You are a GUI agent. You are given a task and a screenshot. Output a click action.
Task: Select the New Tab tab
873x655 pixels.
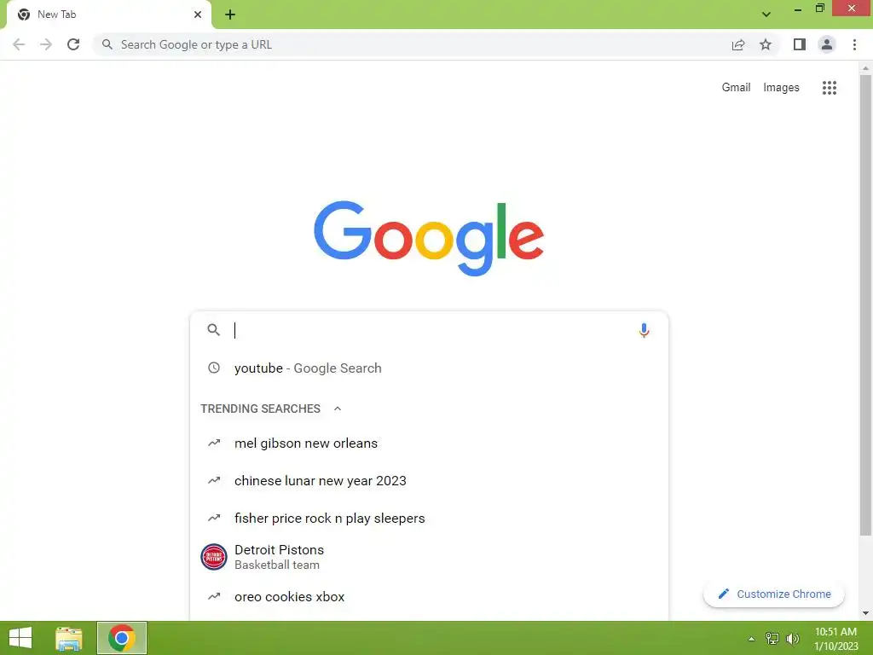click(x=108, y=14)
